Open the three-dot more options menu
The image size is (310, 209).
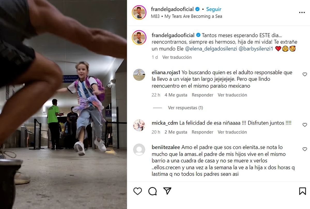pyautogui.click(x=302, y=12)
